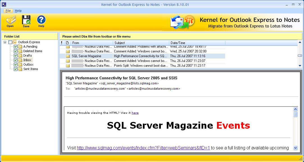
Task: Click the Deleted Items folder icon
Action: click(20, 51)
